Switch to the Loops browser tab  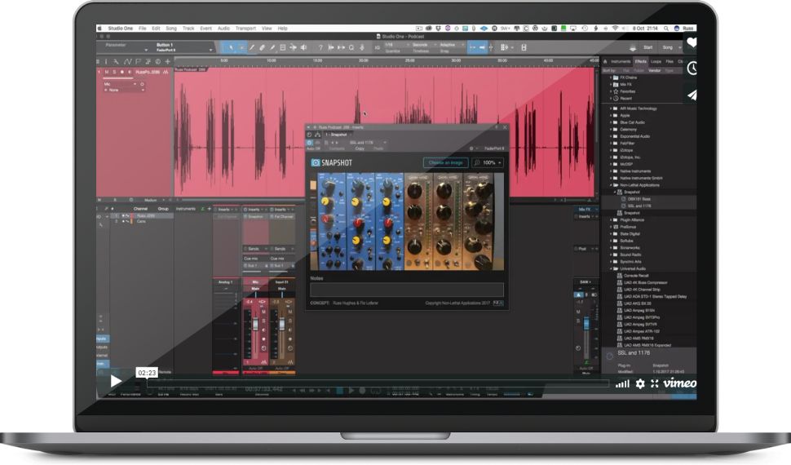point(656,62)
